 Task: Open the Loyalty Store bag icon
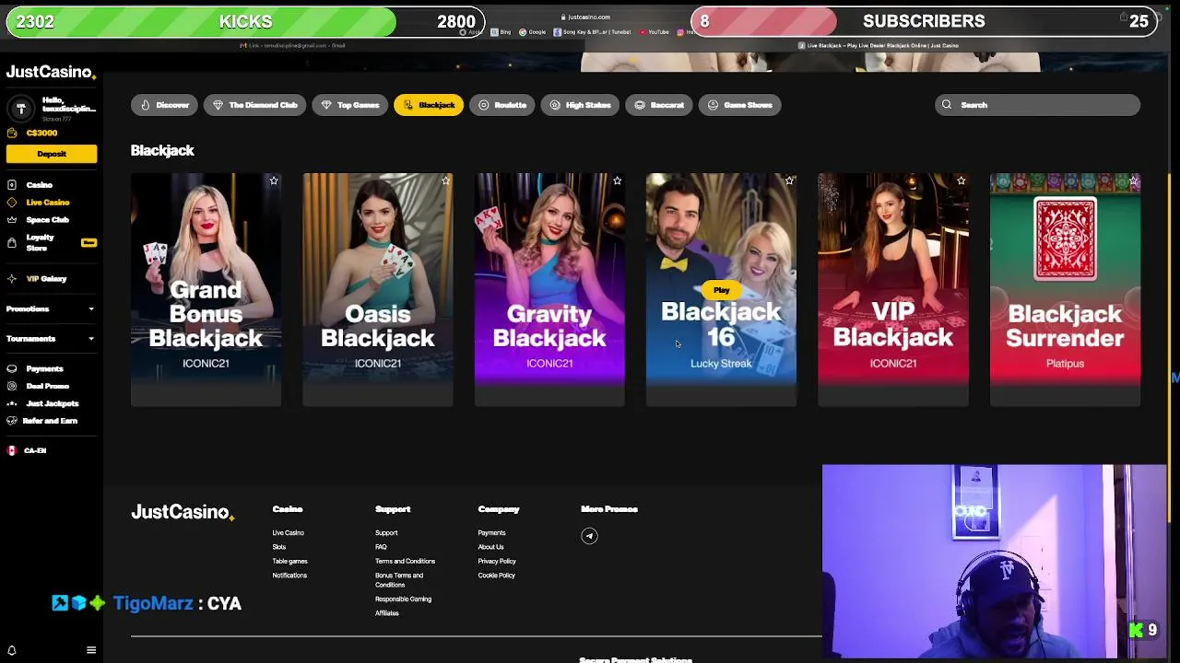pyautogui.click(x=12, y=243)
